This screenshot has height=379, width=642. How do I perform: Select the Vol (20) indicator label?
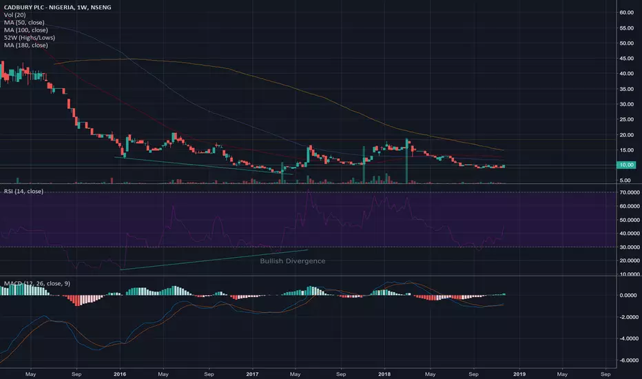pos(14,14)
